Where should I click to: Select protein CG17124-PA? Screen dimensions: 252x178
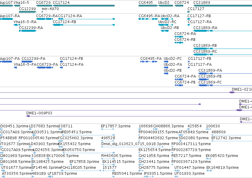[61, 68]
